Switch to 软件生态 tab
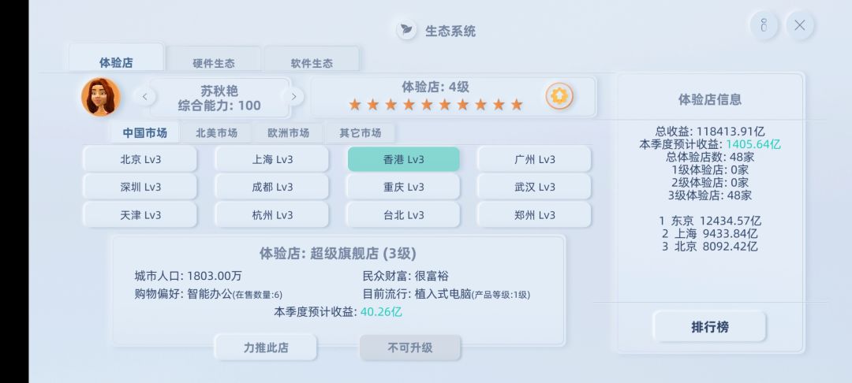 tap(312, 63)
